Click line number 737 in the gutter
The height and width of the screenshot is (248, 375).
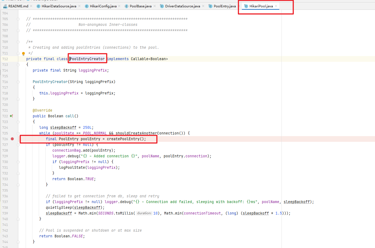(x=5, y=202)
